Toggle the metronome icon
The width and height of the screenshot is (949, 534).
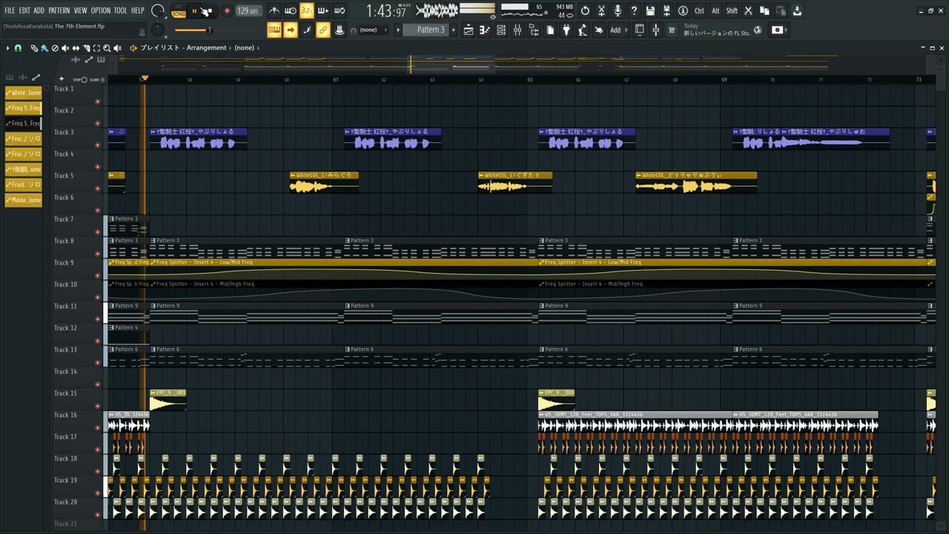coord(274,10)
